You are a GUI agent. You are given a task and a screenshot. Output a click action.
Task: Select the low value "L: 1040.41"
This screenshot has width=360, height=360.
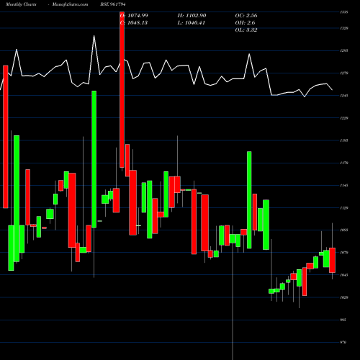(192, 23)
